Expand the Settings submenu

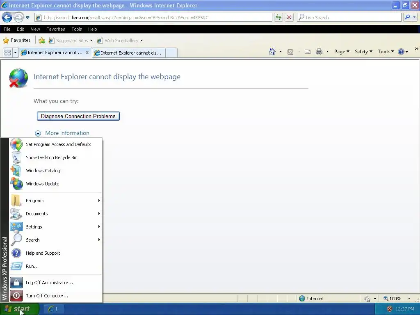(x=56, y=227)
